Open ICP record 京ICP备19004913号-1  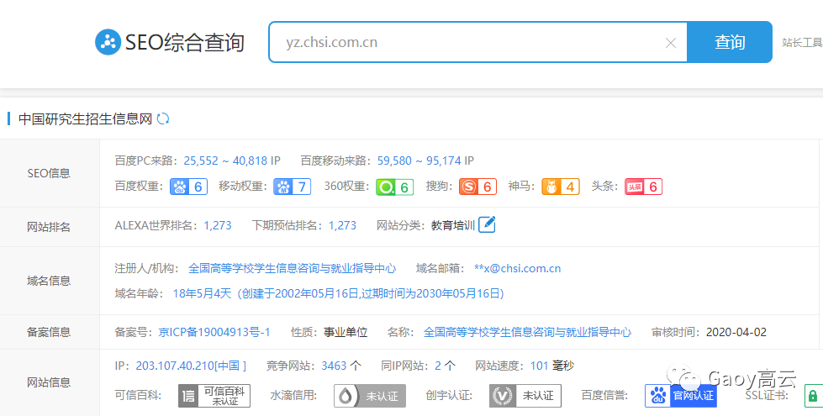214,332
